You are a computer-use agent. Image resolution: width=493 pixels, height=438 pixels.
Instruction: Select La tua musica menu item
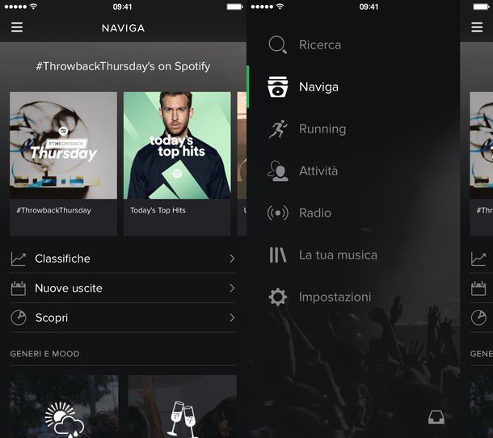click(x=338, y=255)
